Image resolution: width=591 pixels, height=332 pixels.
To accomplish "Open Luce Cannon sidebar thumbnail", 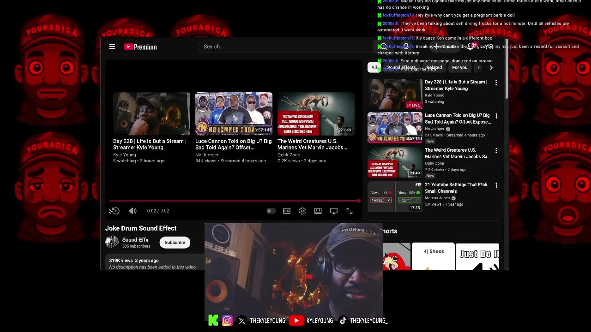I will pyautogui.click(x=395, y=128).
